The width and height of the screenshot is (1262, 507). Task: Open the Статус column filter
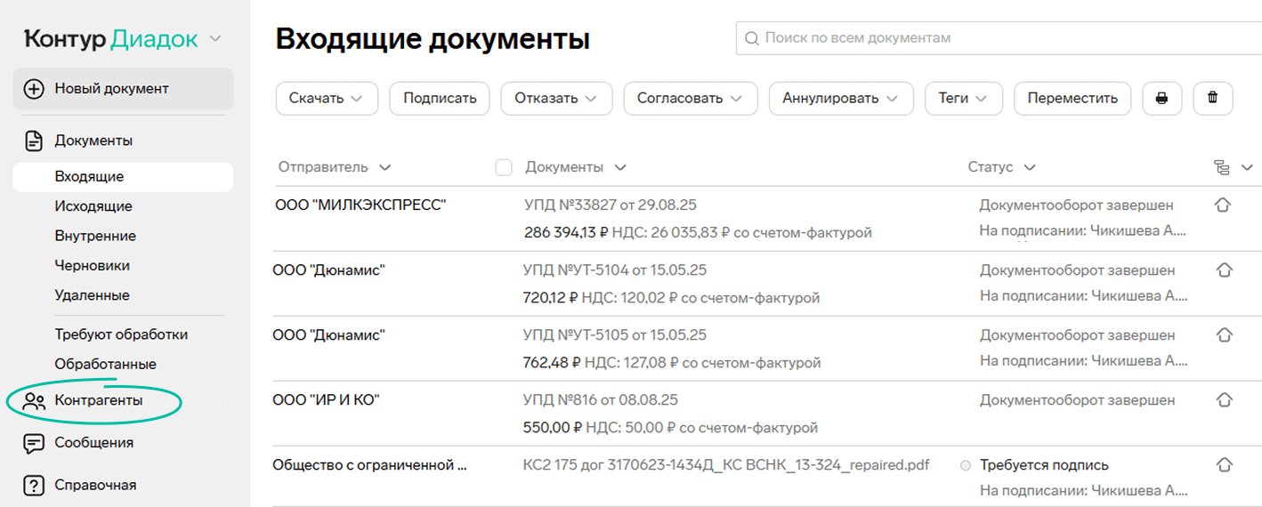pos(1001,167)
